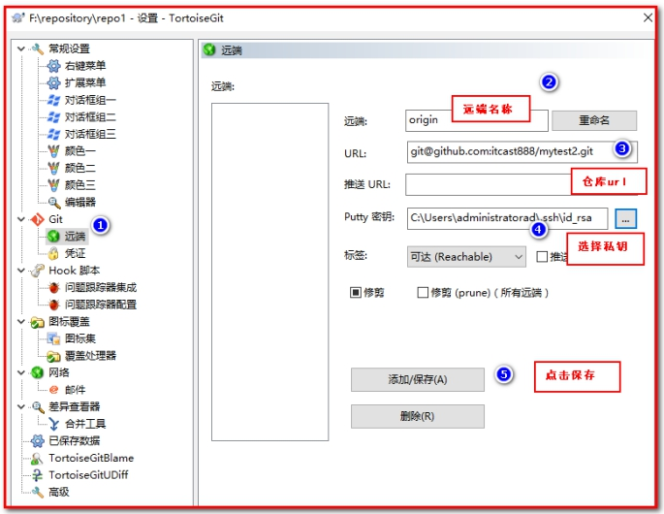This screenshot has width=664, height=514.
Task: Click the 推送 URL input field
Action: 521,184
